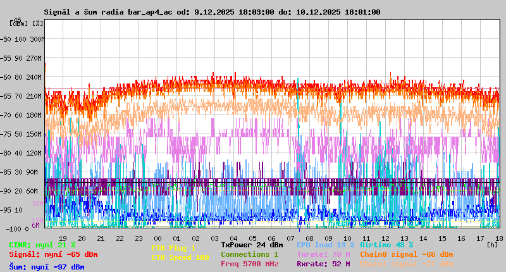Click the CPU load legend label
Screen dimensions: 506x272
(x=325, y=245)
